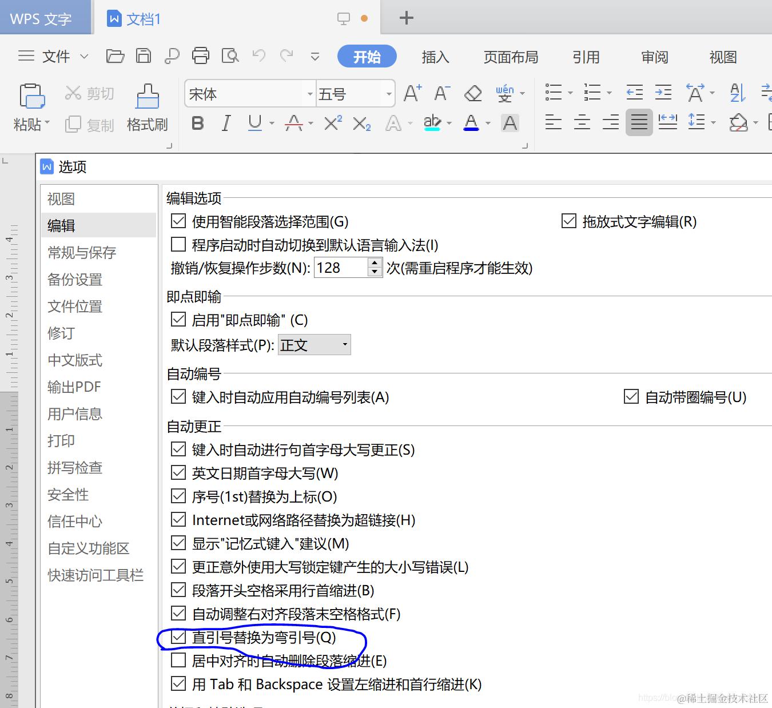Open the font name dropdown 宋体

coord(309,94)
